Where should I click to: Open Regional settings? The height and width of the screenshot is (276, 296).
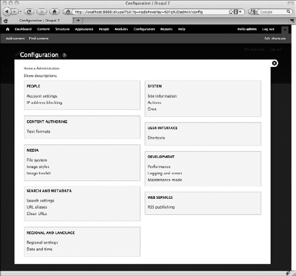pyautogui.click(x=42, y=243)
